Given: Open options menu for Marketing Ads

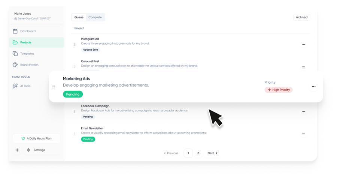Looking at the screenshot, I should pyautogui.click(x=313, y=87).
